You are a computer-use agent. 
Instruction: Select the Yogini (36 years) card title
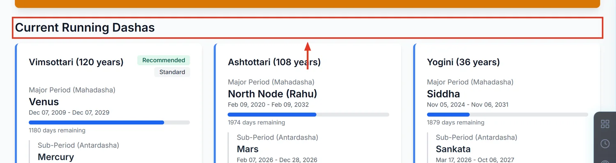click(x=463, y=62)
